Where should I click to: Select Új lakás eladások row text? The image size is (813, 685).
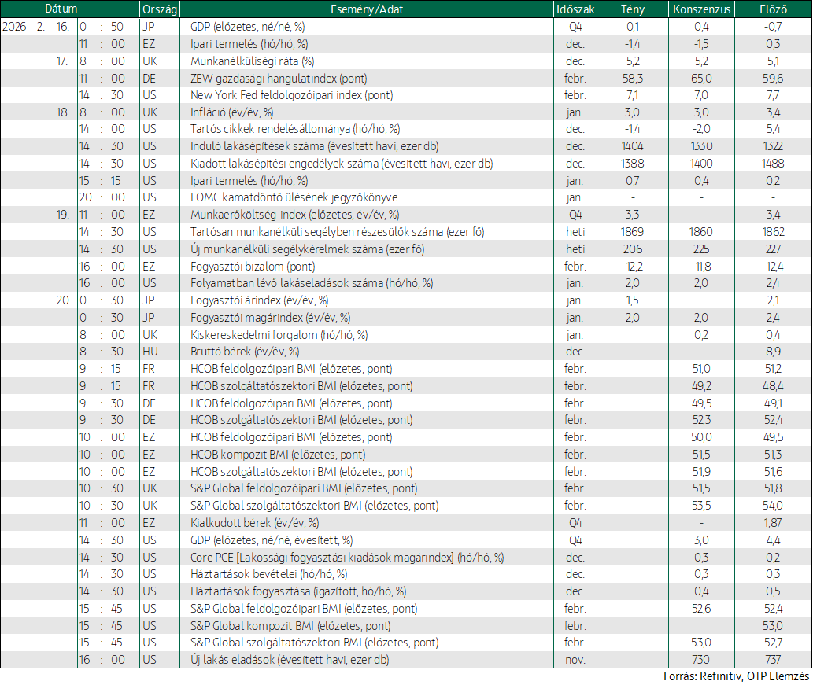(x=290, y=660)
